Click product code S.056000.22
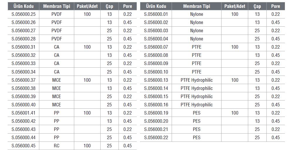Image resolution: width=289 pixels, height=150 pixels. coord(156,137)
